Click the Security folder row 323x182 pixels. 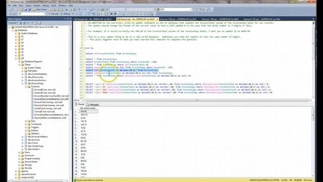tap(26, 168)
